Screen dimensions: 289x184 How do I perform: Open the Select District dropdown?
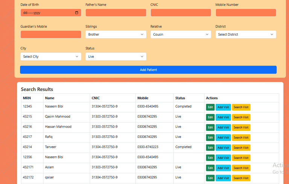pos(246,34)
